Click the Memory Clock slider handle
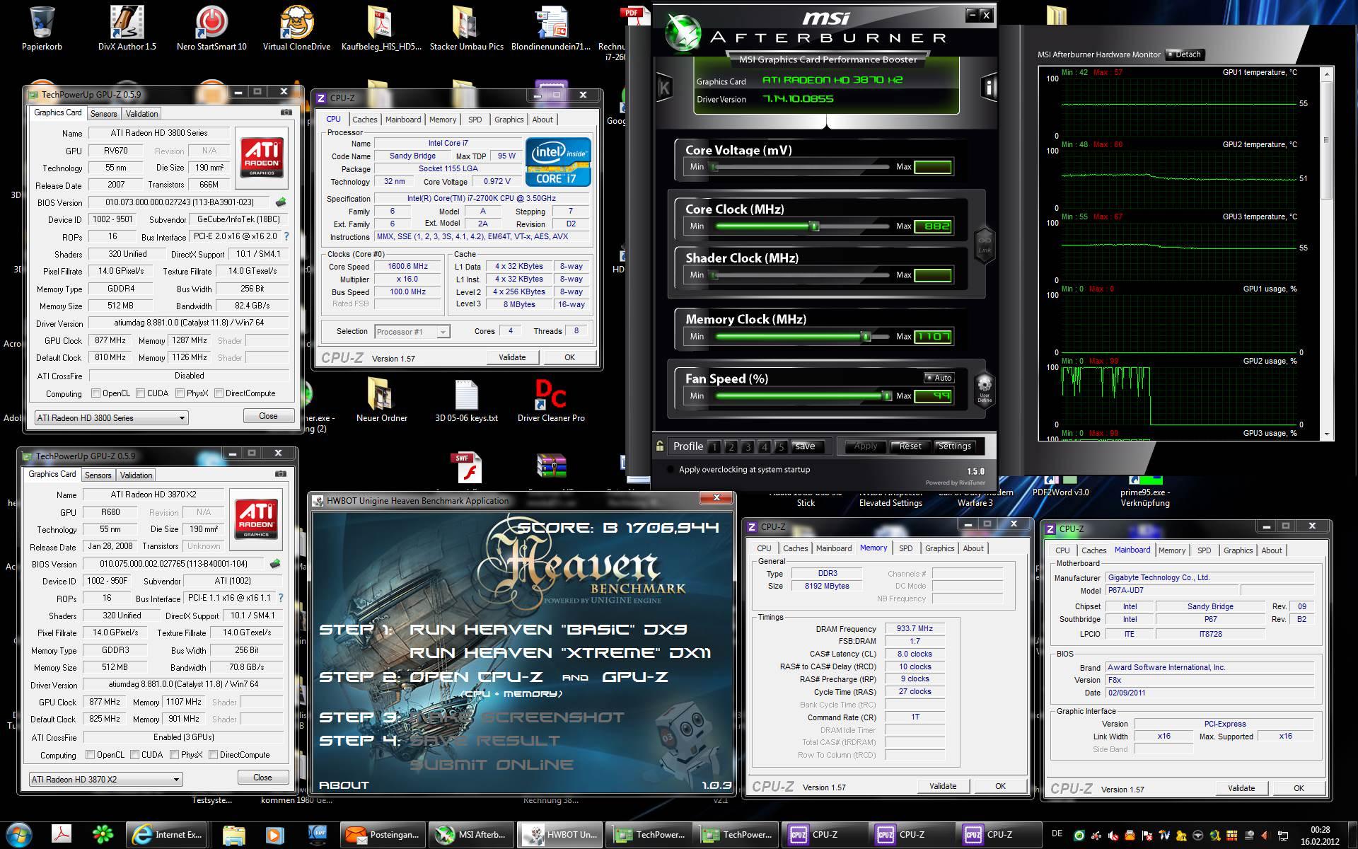This screenshot has height=849, width=1358. pyautogui.click(x=865, y=337)
